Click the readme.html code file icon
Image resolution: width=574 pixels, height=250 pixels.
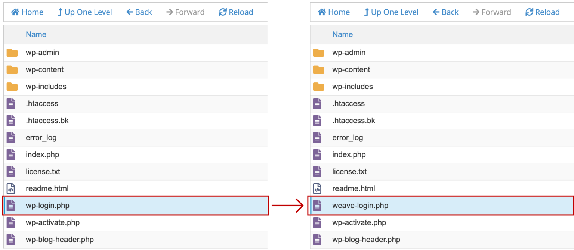coord(11,188)
